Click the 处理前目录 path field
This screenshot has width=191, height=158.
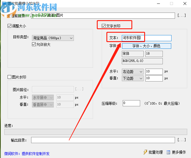pyautogui.click(x=103, y=15)
